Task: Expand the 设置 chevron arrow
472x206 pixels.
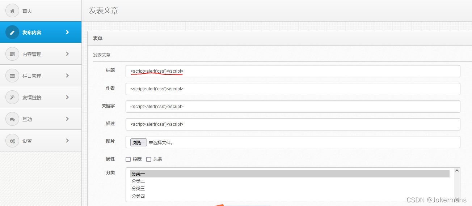Action: tap(67, 141)
